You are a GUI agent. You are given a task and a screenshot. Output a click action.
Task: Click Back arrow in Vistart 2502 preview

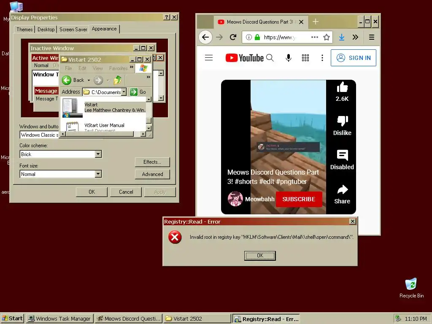pos(67,80)
